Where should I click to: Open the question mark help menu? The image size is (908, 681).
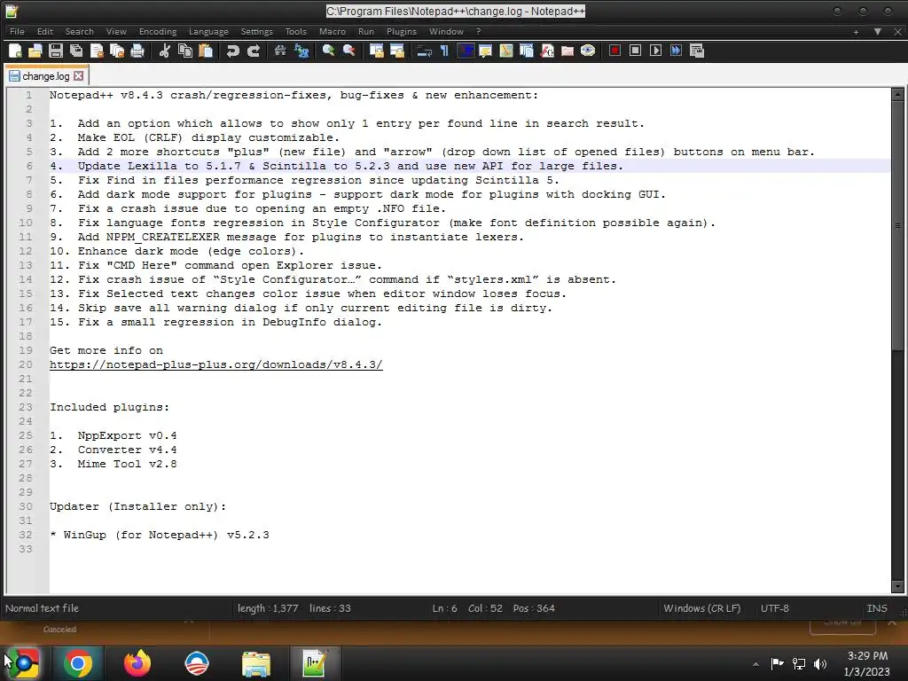(x=478, y=31)
